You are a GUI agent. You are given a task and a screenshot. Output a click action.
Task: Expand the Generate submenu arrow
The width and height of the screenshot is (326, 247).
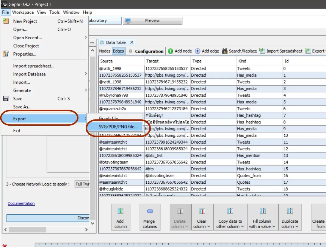coord(86,90)
